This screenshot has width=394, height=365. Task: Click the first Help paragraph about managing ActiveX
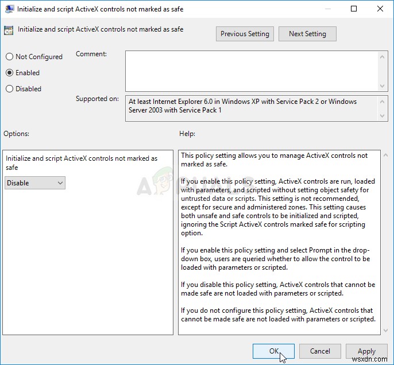point(274,160)
